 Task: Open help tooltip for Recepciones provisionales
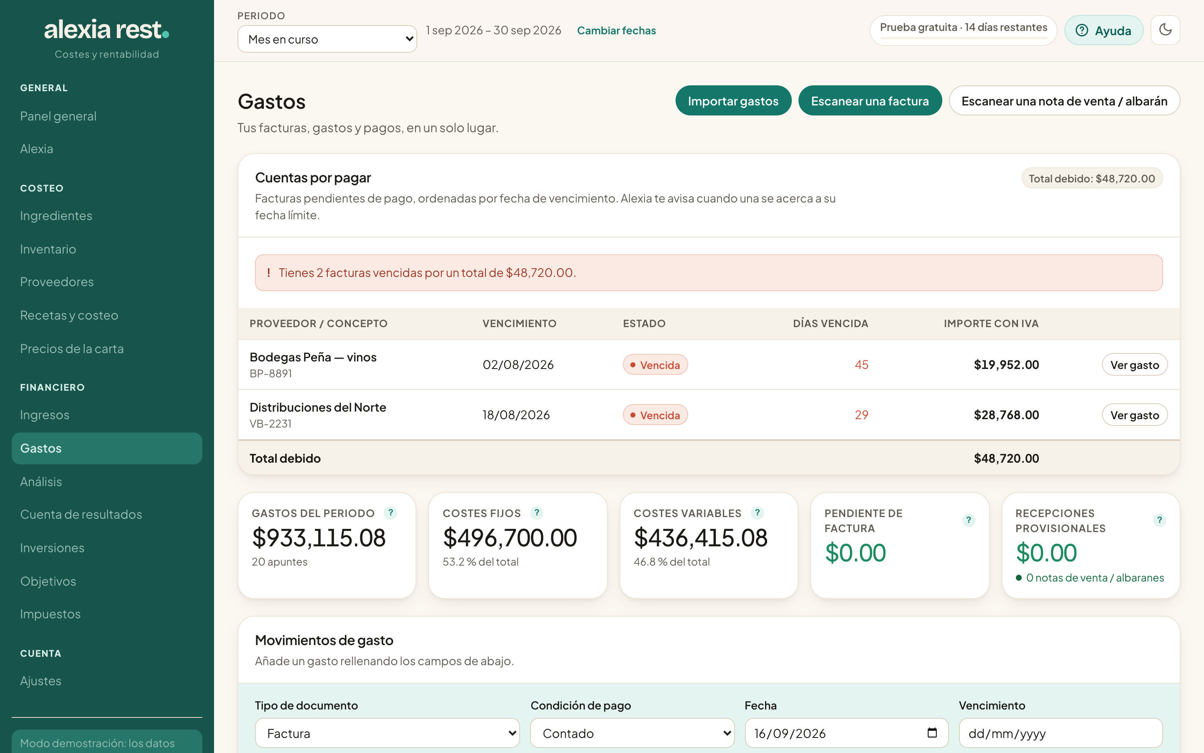1159,520
